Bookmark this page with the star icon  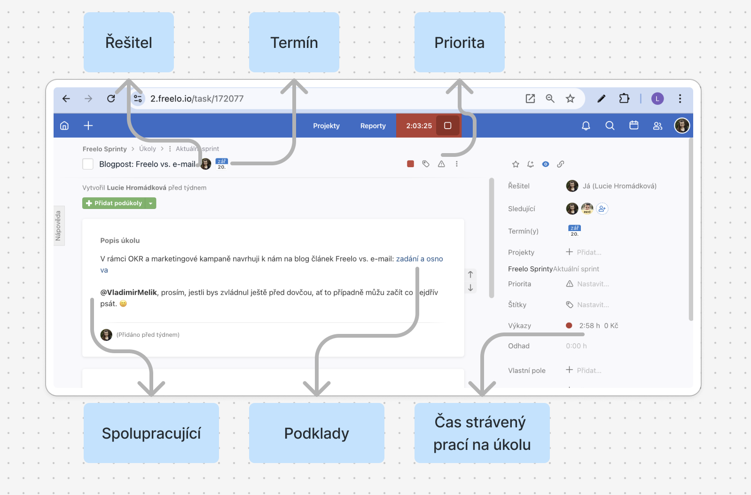point(570,99)
